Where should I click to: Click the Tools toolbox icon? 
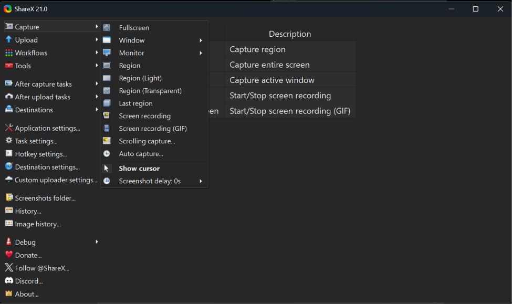9,65
